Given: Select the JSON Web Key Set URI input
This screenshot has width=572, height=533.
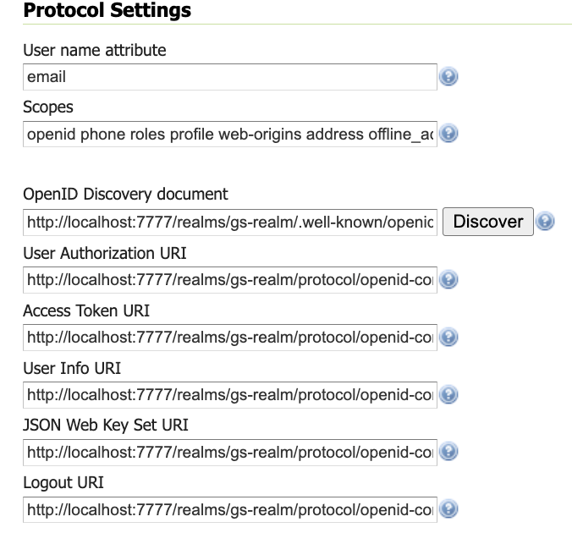Looking at the screenshot, I should coord(230,452).
